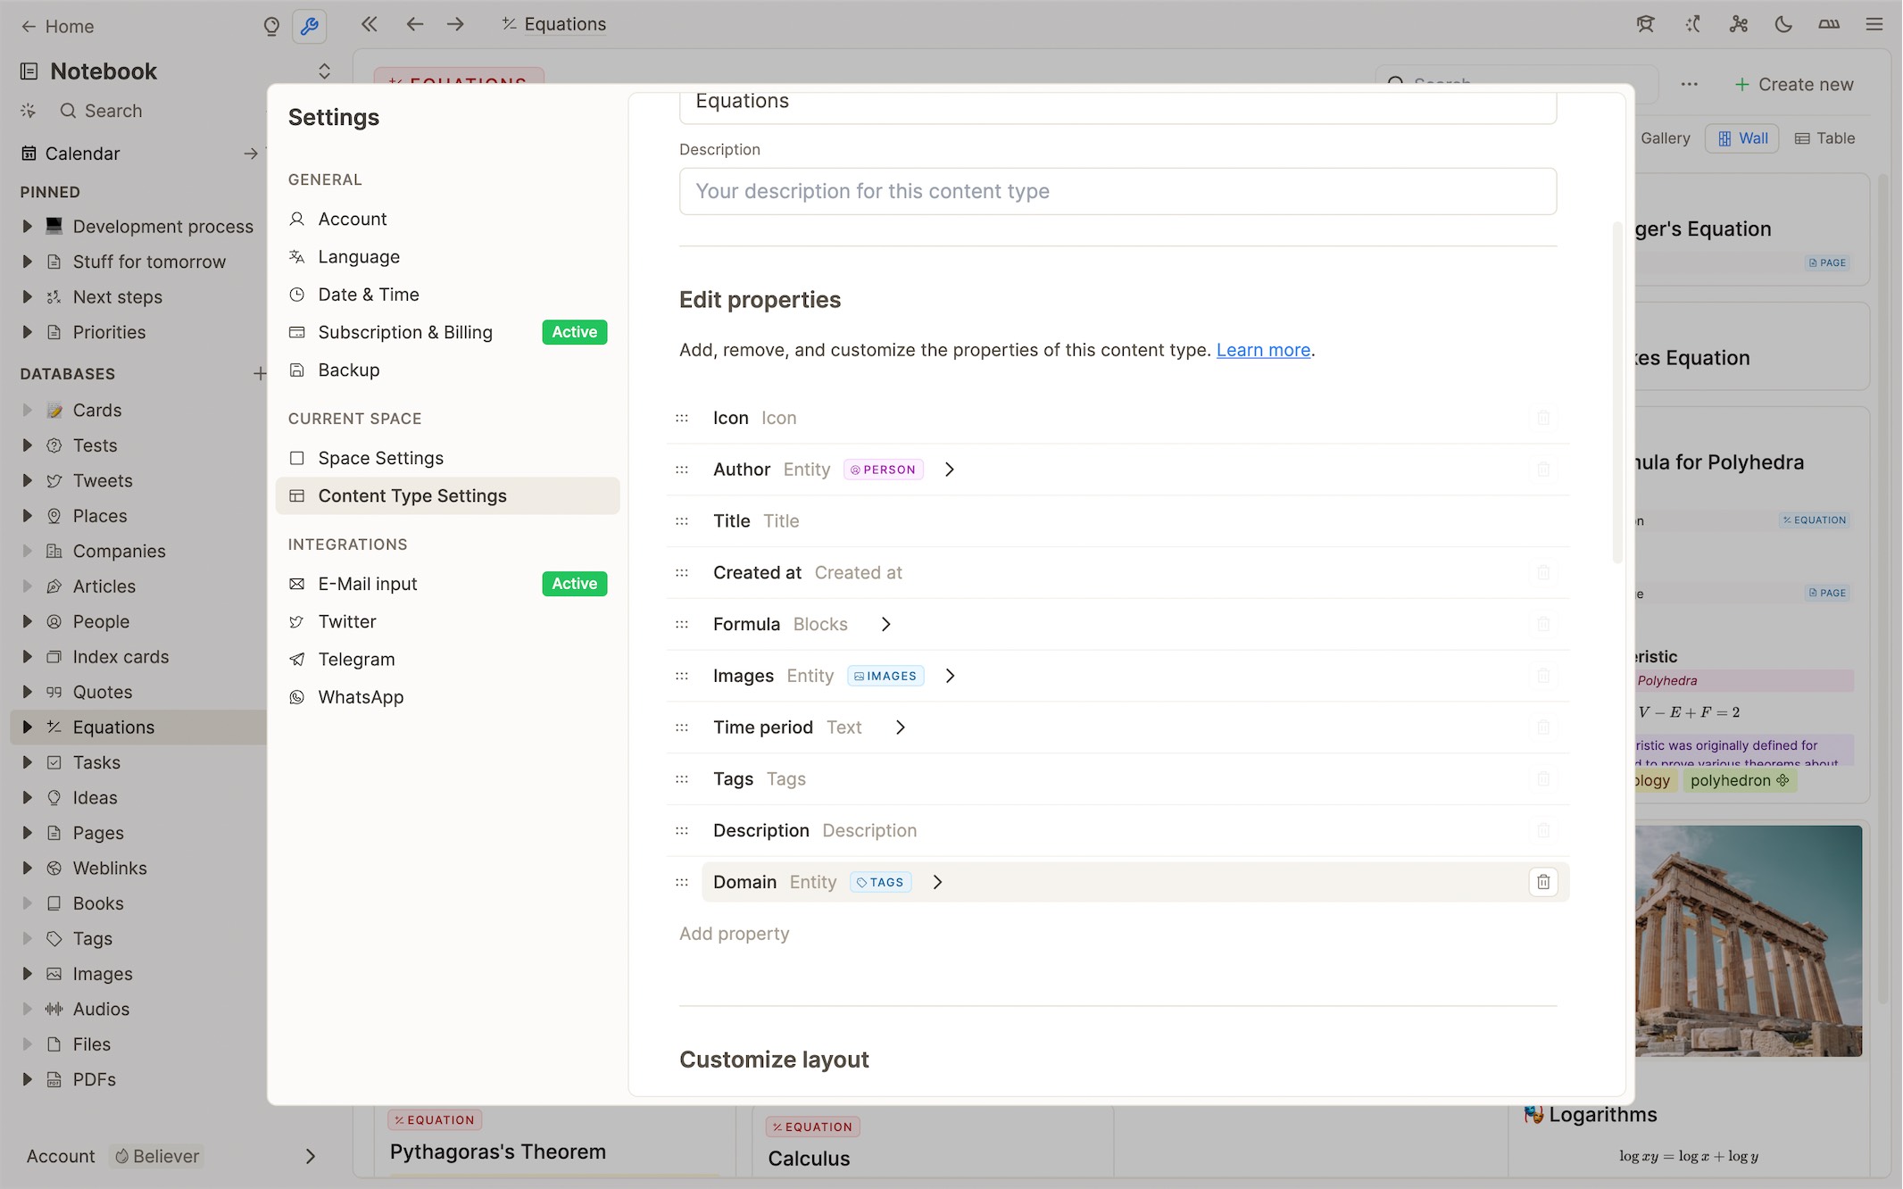Click the polyhedron tag chip
The width and height of the screenshot is (1903, 1189).
tap(1740, 780)
